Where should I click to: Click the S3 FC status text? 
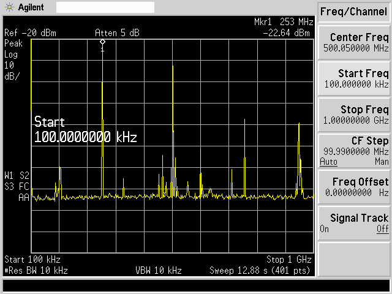pyautogui.click(x=17, y=186)
